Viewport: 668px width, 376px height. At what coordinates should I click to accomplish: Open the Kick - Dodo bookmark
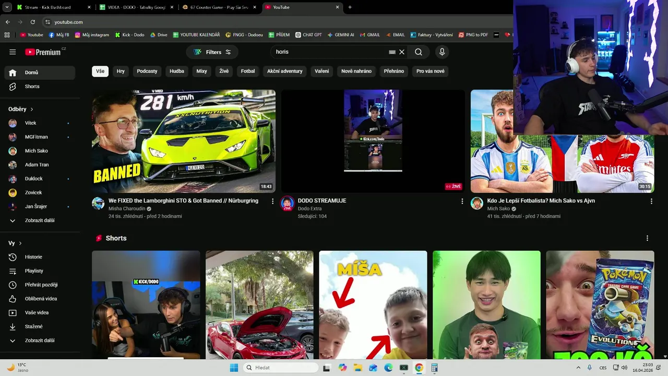(x=129, y=35)
